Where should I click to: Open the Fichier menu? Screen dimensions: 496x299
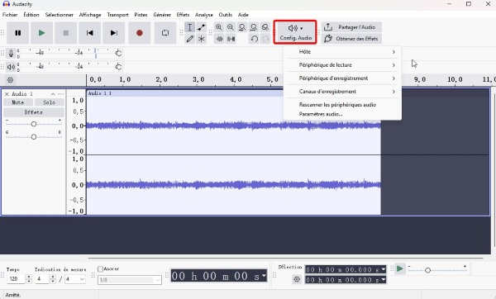pos(10,15)
